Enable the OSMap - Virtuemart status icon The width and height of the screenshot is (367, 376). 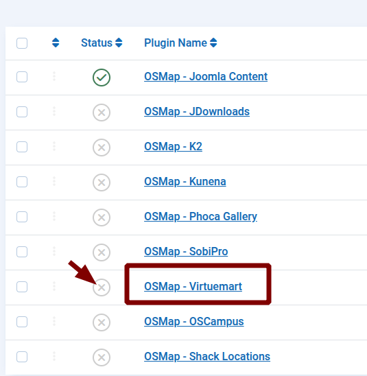click(x=102, y=287)
